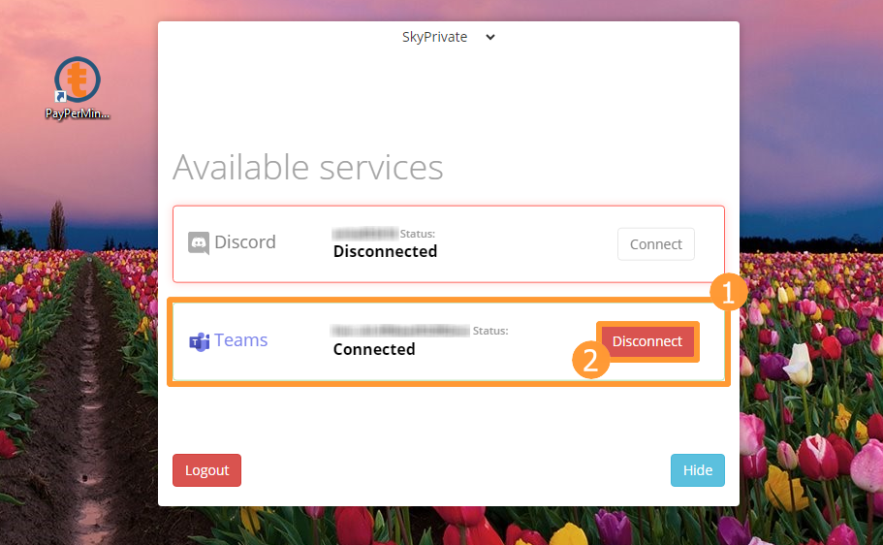Image resolution: width=883 pixels, height=545 pixels.
Task: Select the Teams service name label
Action: (x=241, y=340)
